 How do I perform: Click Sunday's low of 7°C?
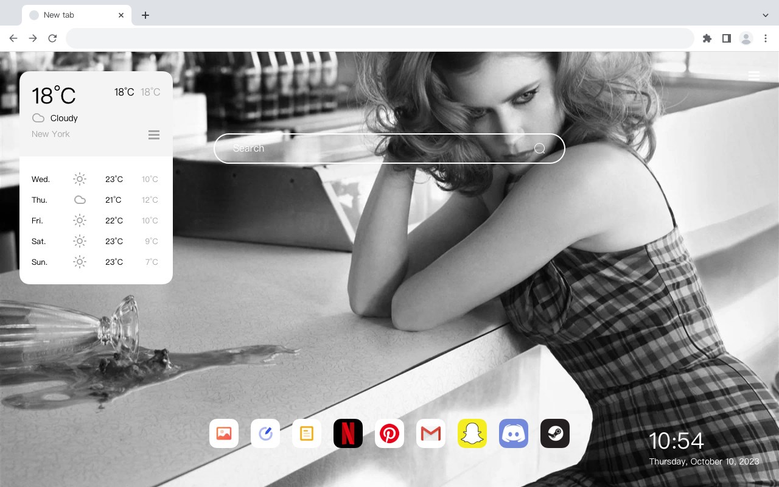(152, 262)
